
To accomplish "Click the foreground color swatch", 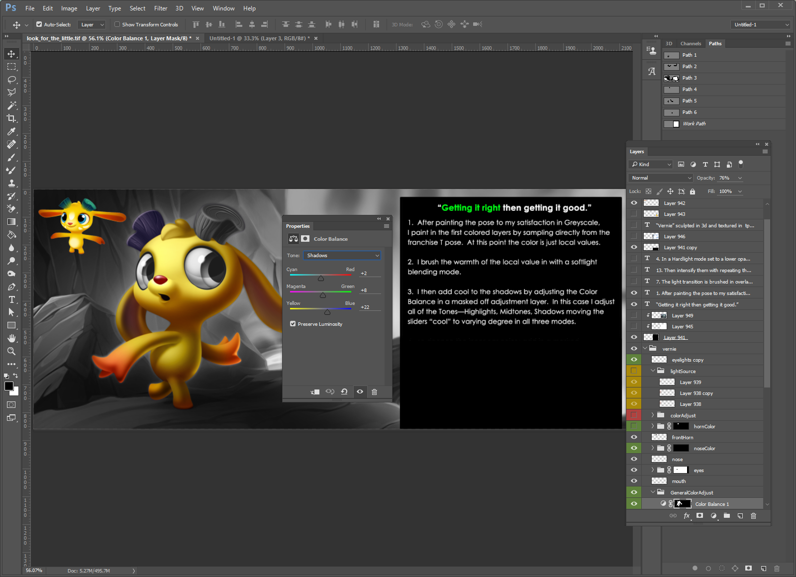I will pos(9,386).
